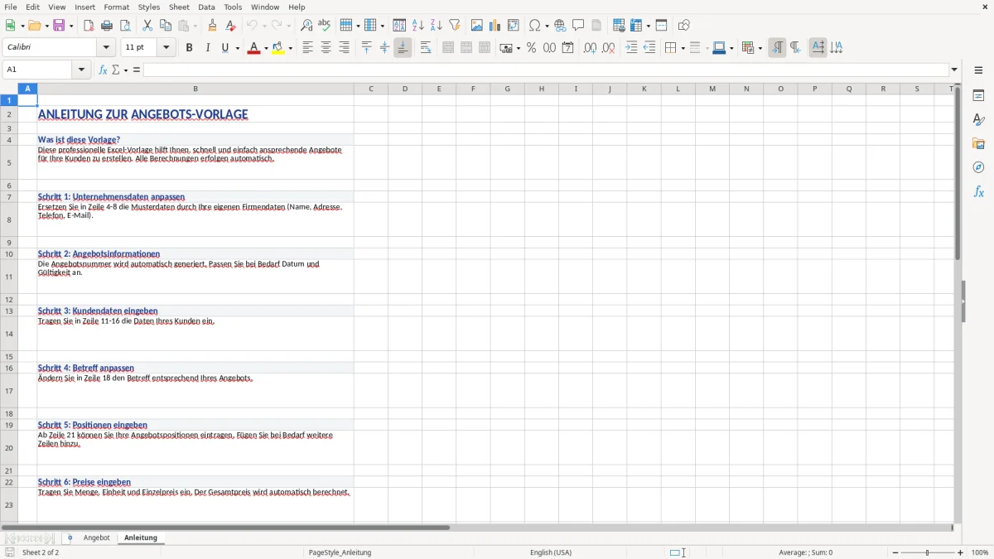Screen dimensions: 994x559
Task: Click the Insert Pivot Table icon
Action: tap(514, 26)
